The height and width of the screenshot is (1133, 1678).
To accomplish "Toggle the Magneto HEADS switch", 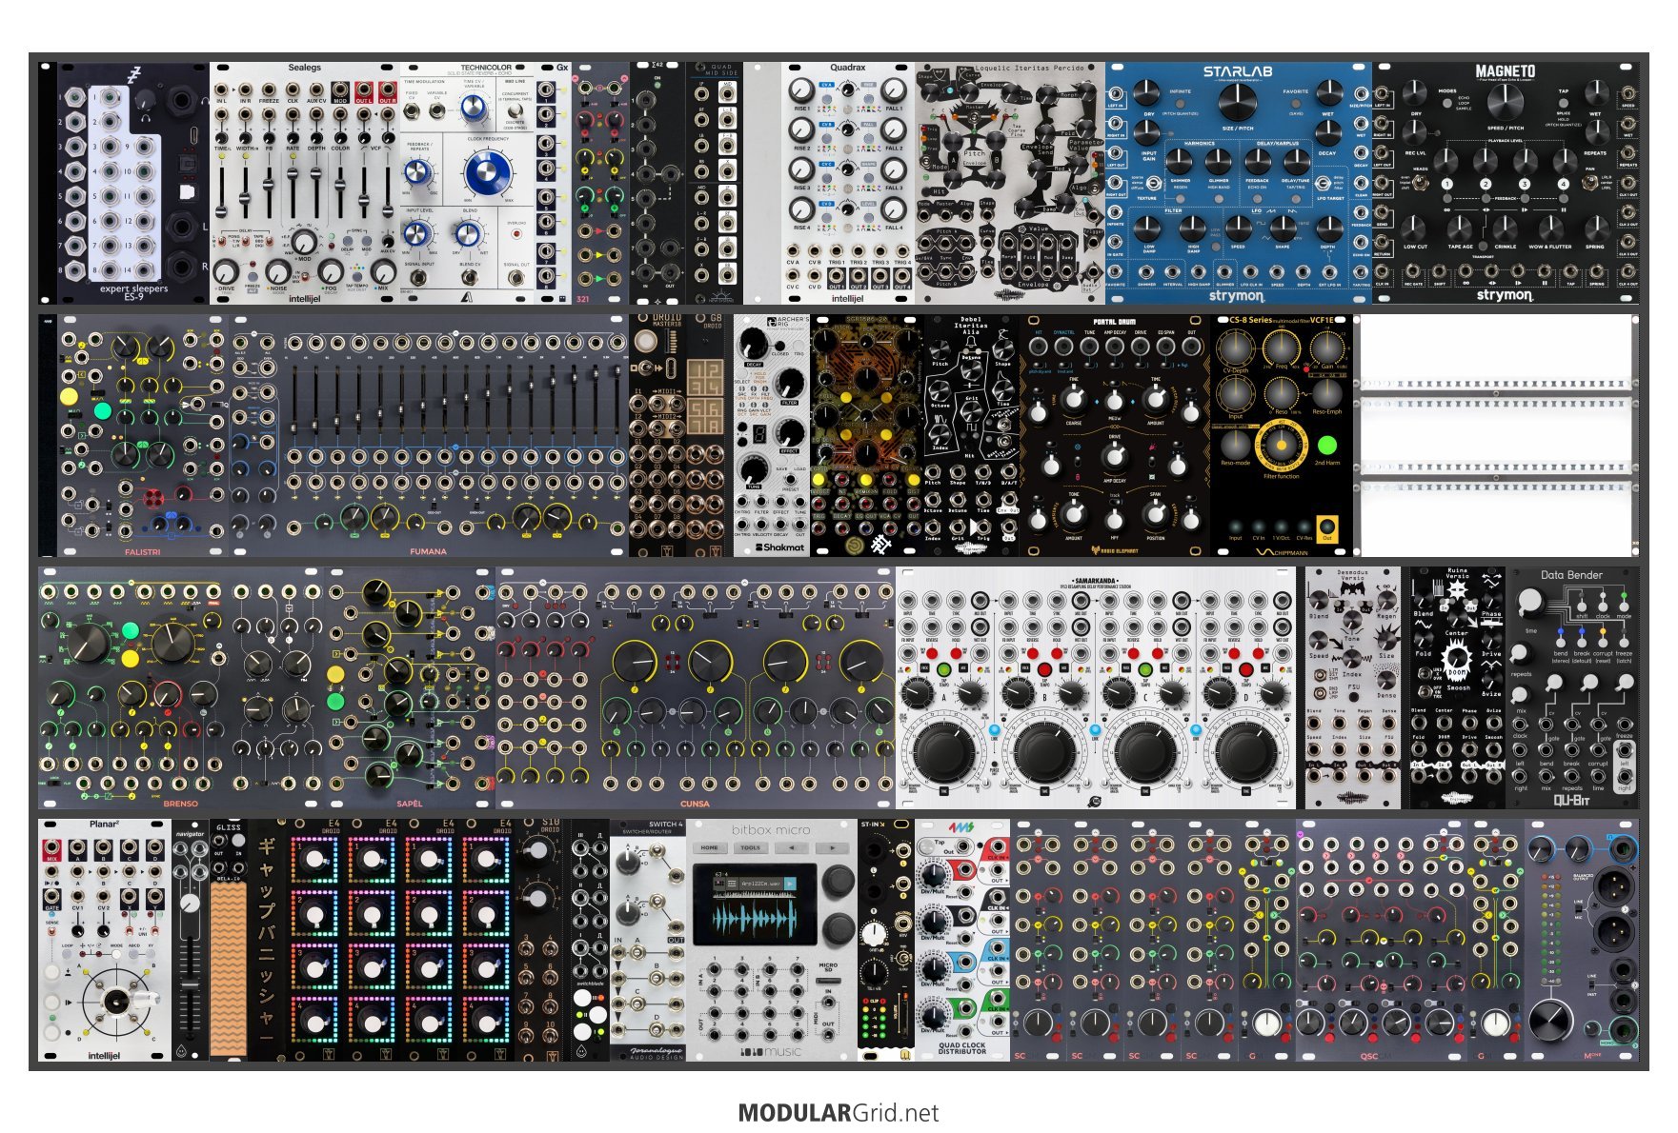I will point(1421,183).
